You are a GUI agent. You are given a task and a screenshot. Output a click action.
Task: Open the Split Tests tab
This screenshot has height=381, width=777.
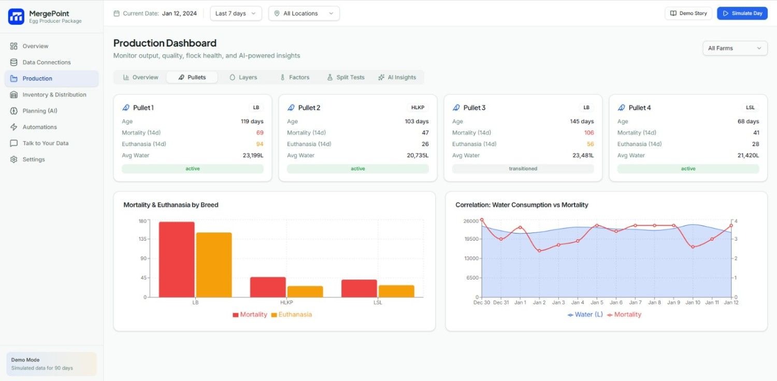tap(346, 77)
